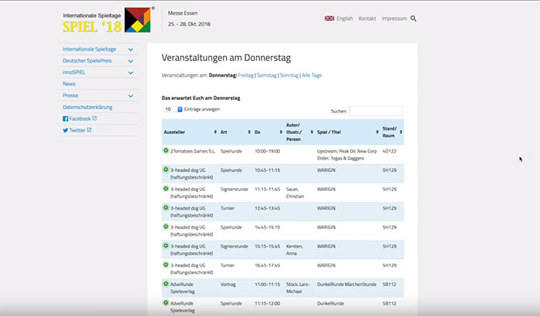The height and width of the screenshot is (316, 540).
Task: Show Alle Tage events
Action: (x=313, y=76)
